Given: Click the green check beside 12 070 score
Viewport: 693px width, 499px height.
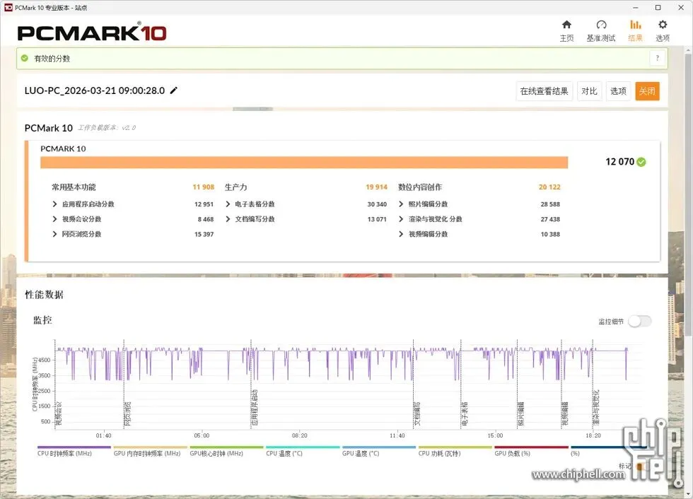Looking at the screenshot, I should 641,162.
